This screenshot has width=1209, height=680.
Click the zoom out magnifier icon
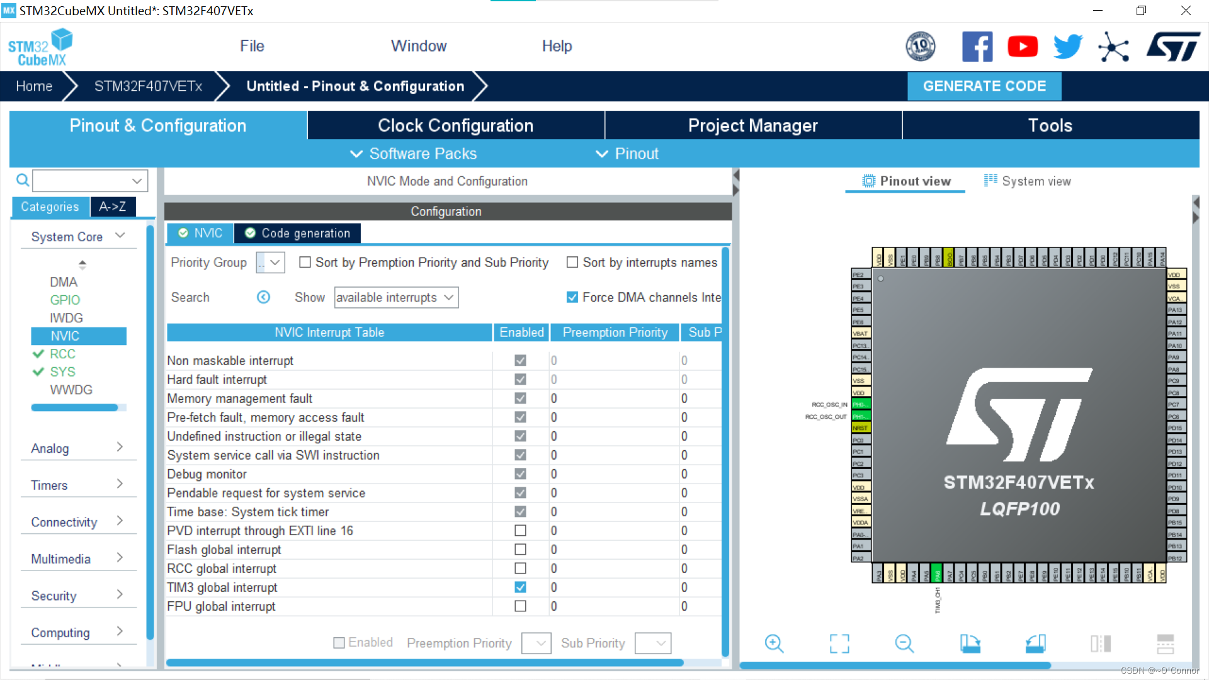pos(904,643)
